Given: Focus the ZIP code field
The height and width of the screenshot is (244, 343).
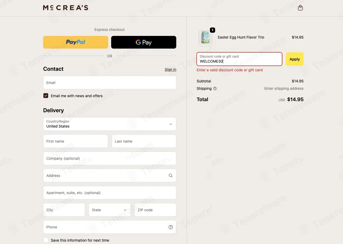Looking at the screenshot, I should click(155, 210).
